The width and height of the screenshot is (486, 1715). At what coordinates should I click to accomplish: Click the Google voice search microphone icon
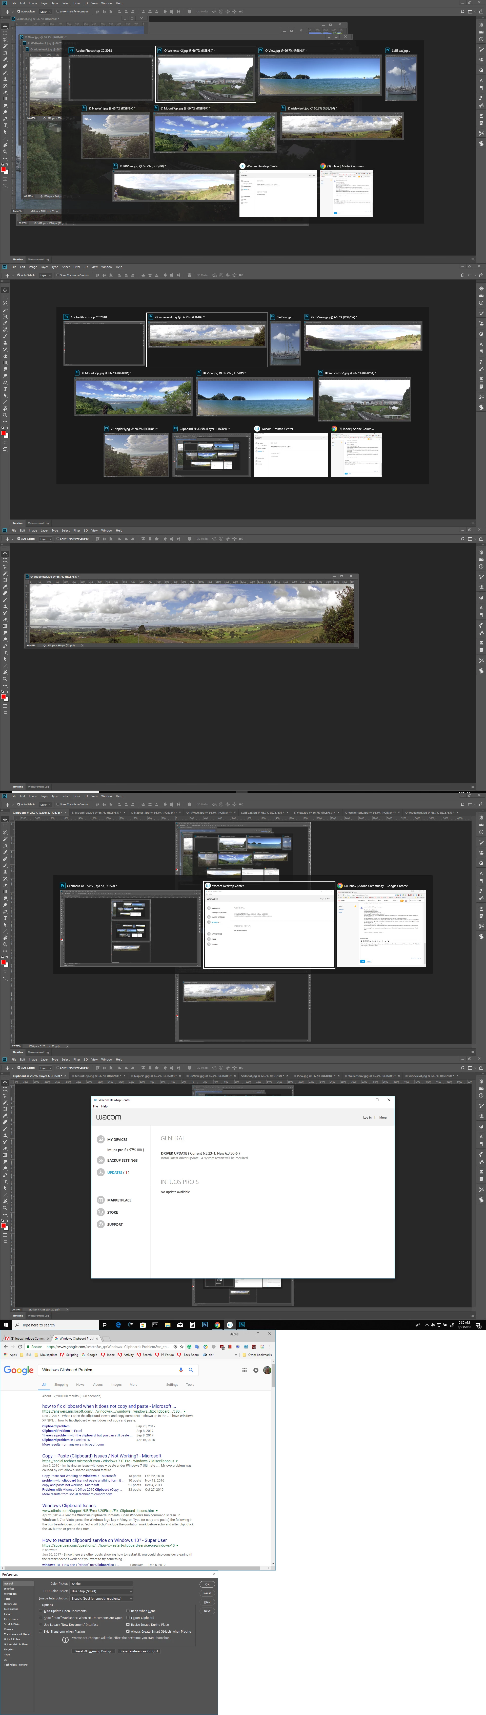tap(181, 1370)
